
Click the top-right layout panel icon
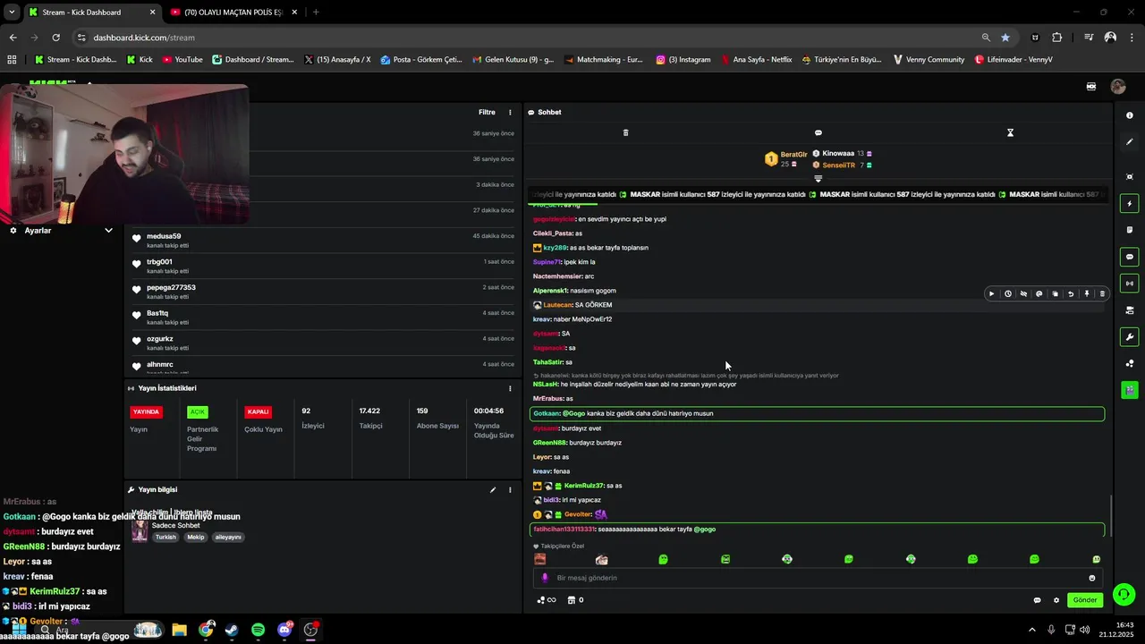[1091, 87]
